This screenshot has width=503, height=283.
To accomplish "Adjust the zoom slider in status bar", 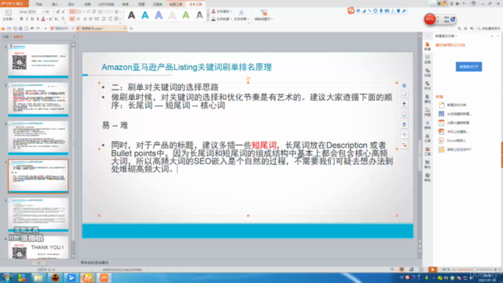I will point(475,270).
